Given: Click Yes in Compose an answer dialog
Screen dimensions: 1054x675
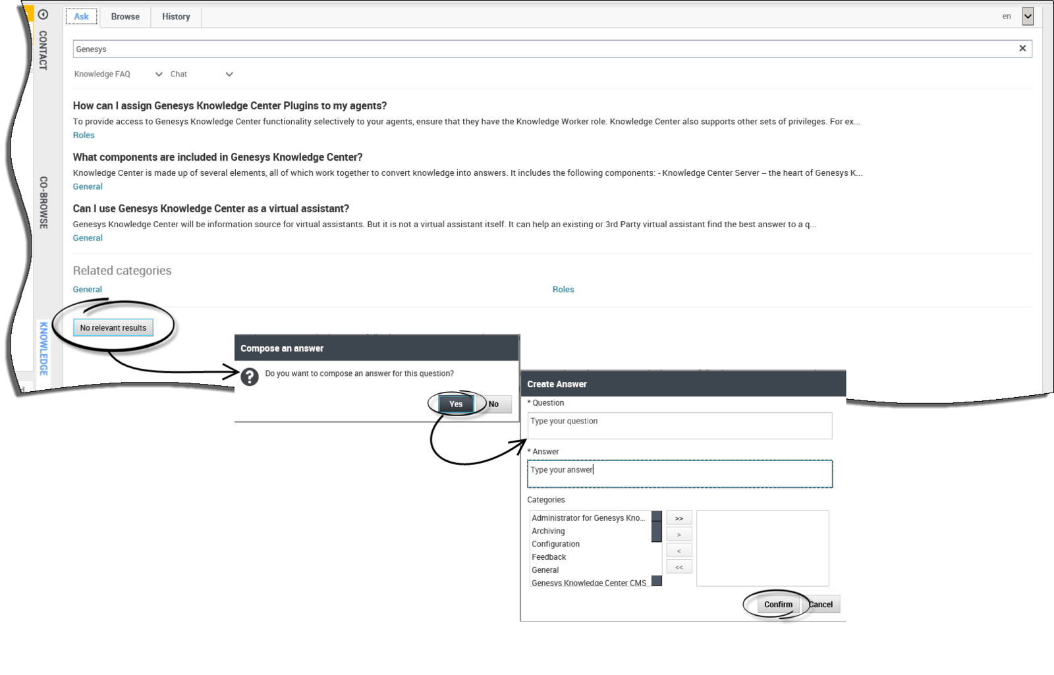Looking at the screenshot, I should coord(456,404).
